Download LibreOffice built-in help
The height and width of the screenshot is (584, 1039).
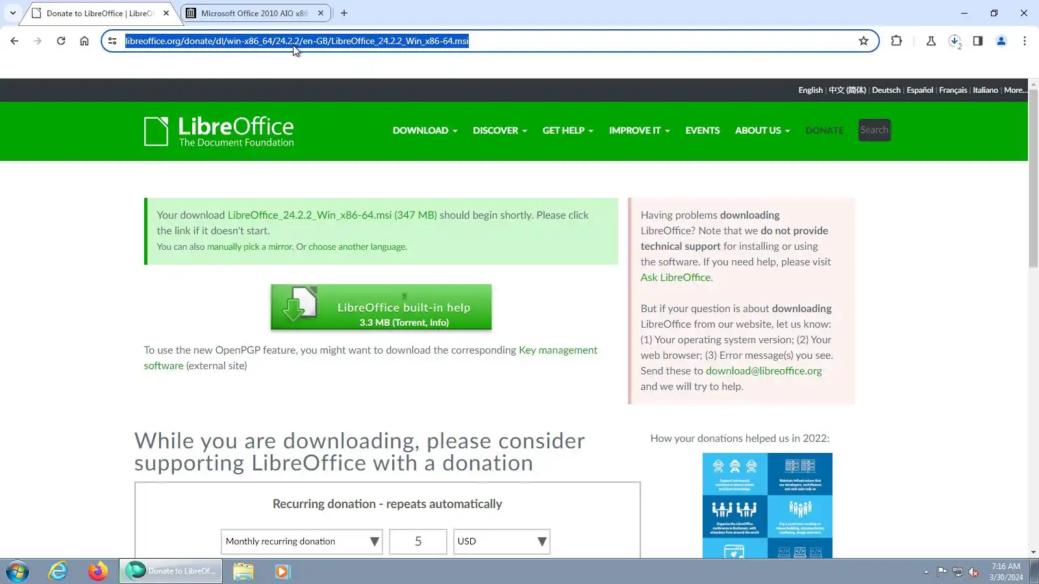tap(381, 307)
